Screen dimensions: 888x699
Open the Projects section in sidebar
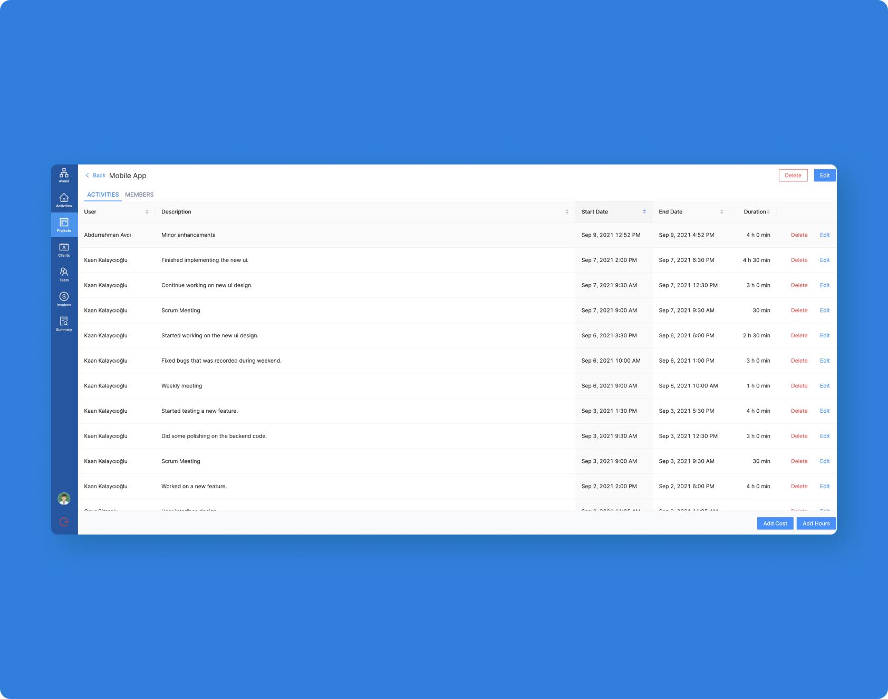click(x=64, y=225)
